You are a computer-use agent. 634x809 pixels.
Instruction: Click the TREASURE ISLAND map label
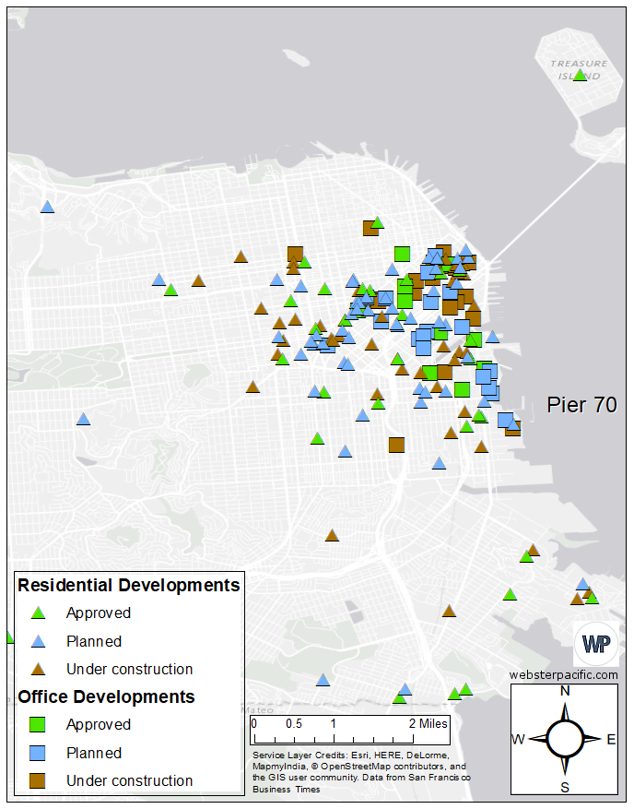point(580,70)
